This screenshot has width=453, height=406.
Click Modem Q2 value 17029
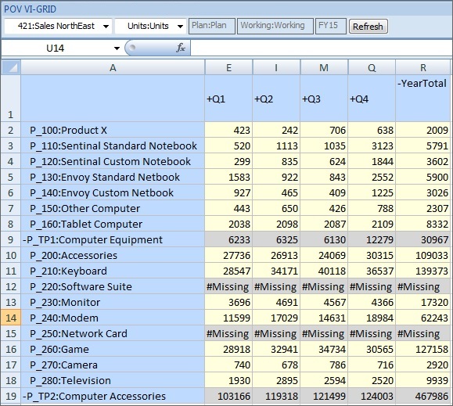(x=276, y=318)
